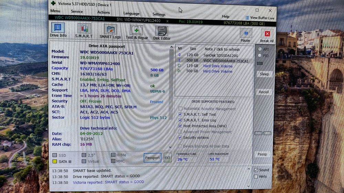This screenshot has height=193, width=344.
Task: Click Victoria reported SMART status log line
Action: click(108, 182)
